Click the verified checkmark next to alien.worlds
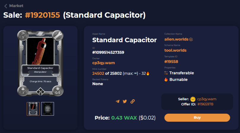This screenshot has height=133, width=240. (x=191, y=40)
